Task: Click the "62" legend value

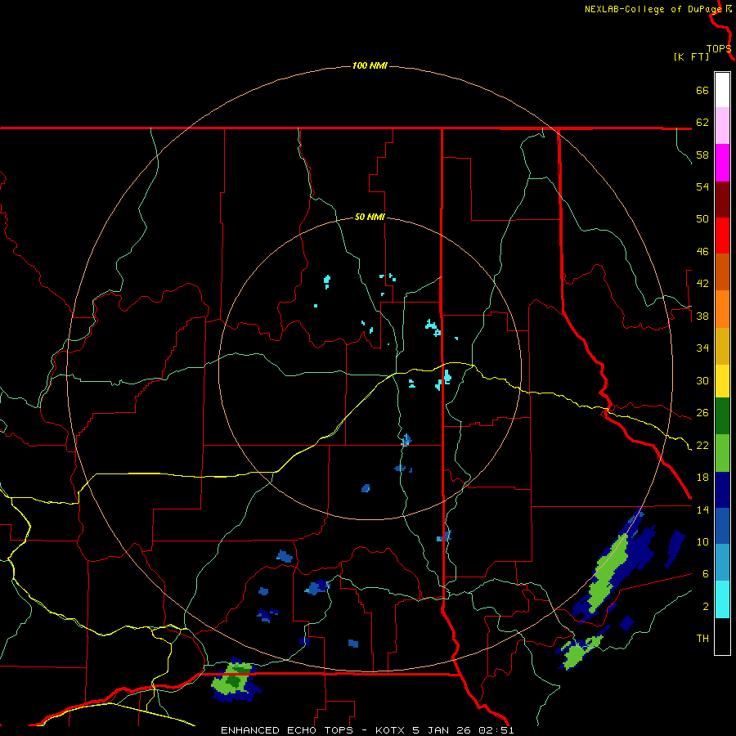Action: tap(702, 123)
